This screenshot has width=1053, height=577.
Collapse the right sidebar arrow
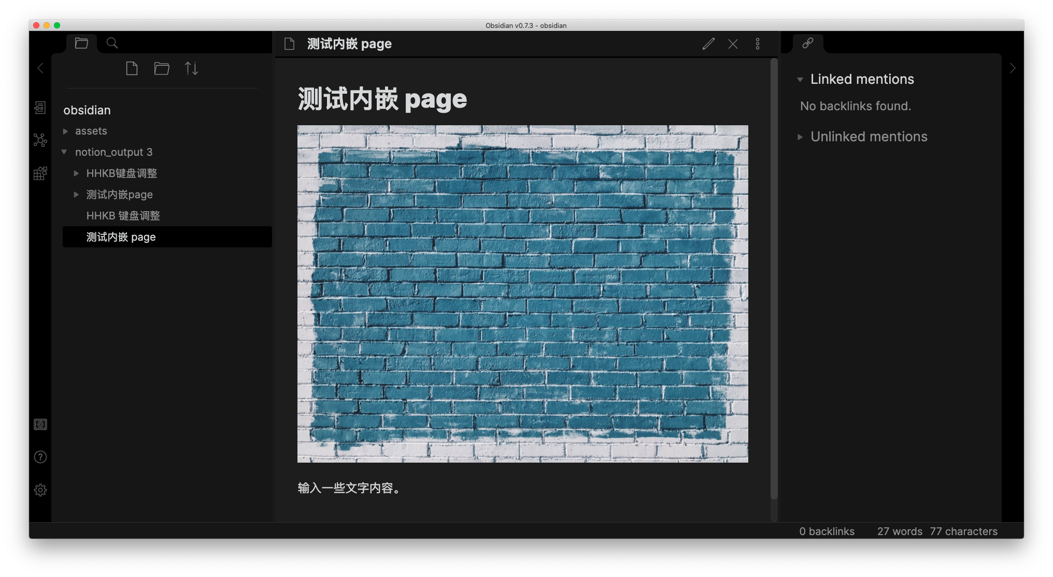[1013, 68]
